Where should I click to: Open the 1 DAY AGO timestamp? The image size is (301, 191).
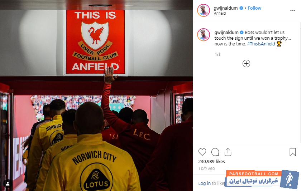[x=206, y=168]
